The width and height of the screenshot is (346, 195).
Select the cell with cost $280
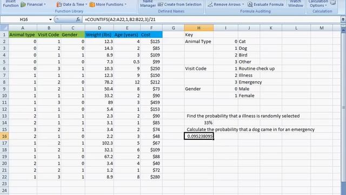[151, 177]
